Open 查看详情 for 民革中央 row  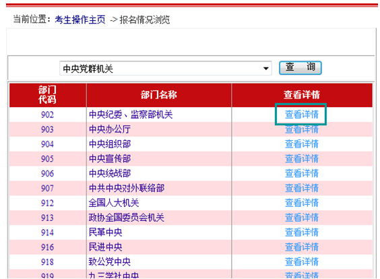pos(301,232)
